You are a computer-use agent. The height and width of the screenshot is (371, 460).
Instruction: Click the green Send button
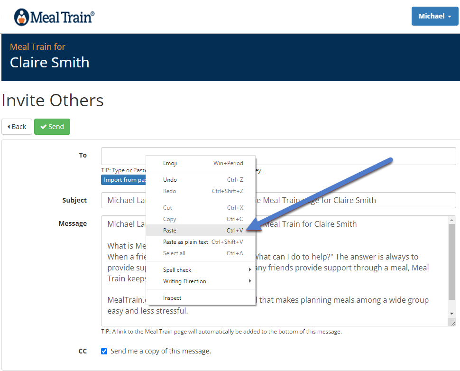point(52,127)
